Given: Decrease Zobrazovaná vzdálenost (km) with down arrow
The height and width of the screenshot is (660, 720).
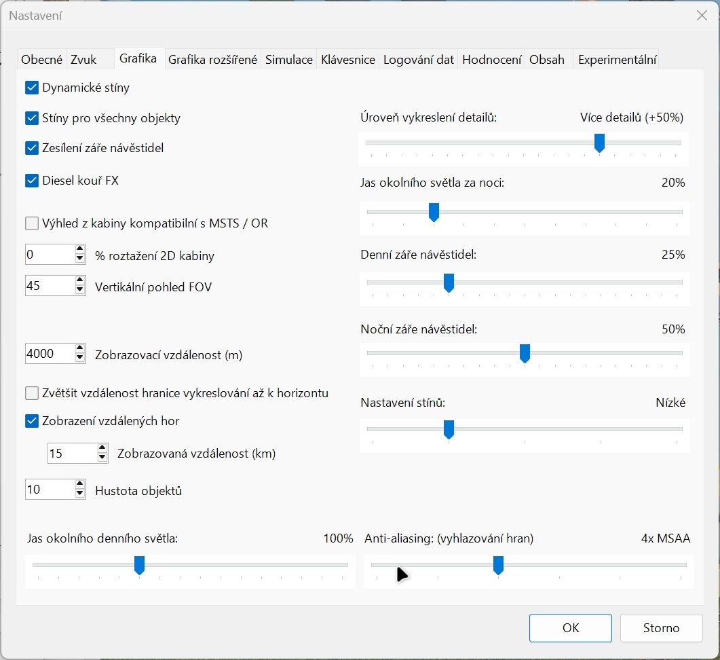Looking at the screenshot, I should [x=102, y=458].
